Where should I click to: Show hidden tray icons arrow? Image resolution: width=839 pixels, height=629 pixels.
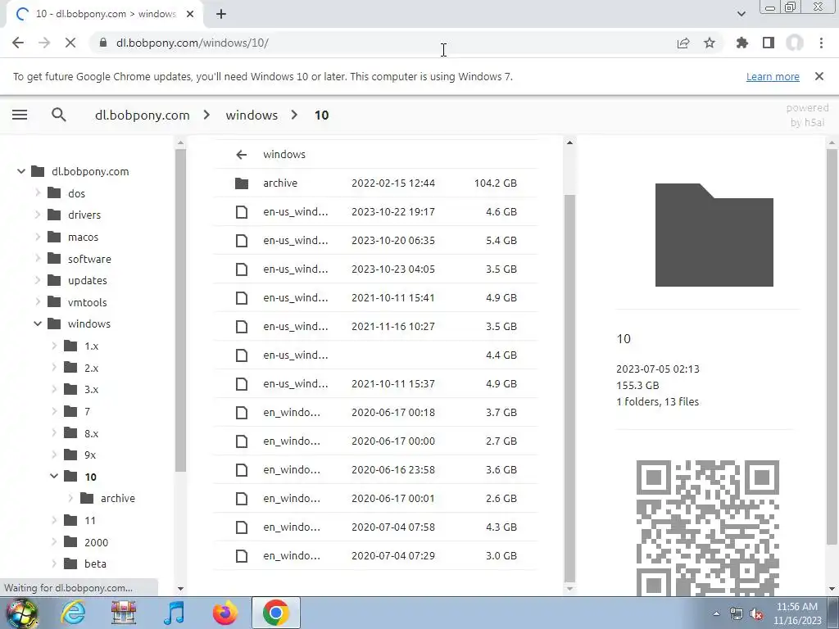(x=716, y=614)
